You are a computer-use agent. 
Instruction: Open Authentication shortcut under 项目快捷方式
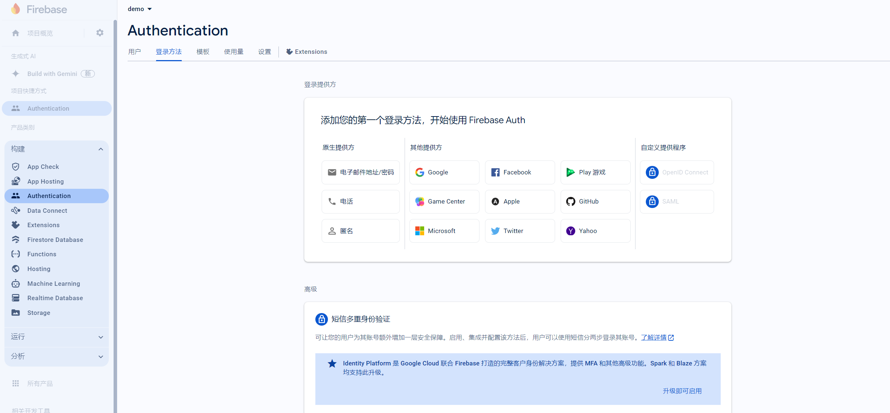tap(57, 108)
